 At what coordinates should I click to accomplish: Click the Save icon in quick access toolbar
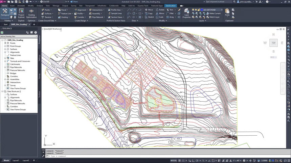[x=16, y=2]
